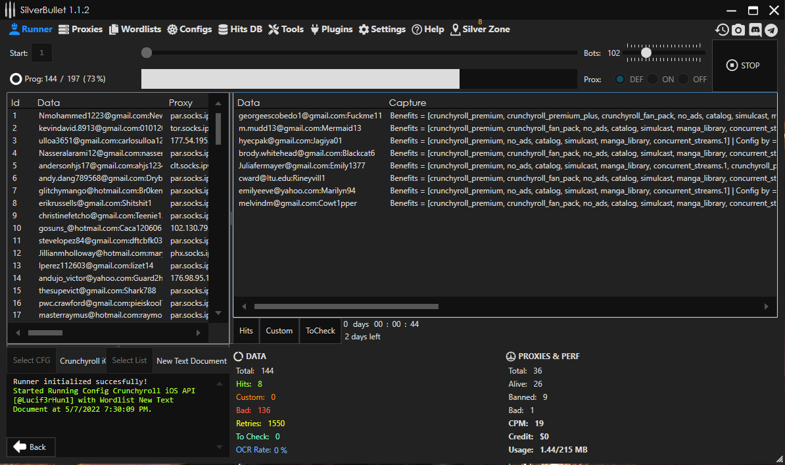Click the bot list scroll-up arrow
The width and height of the screenshot is (785, 465).
pyautogui.click(x=218, y=103)
